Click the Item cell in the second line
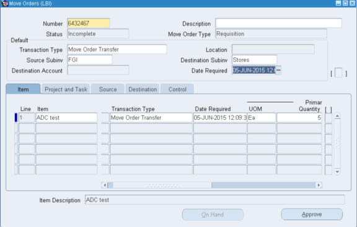 click(66, 128)
